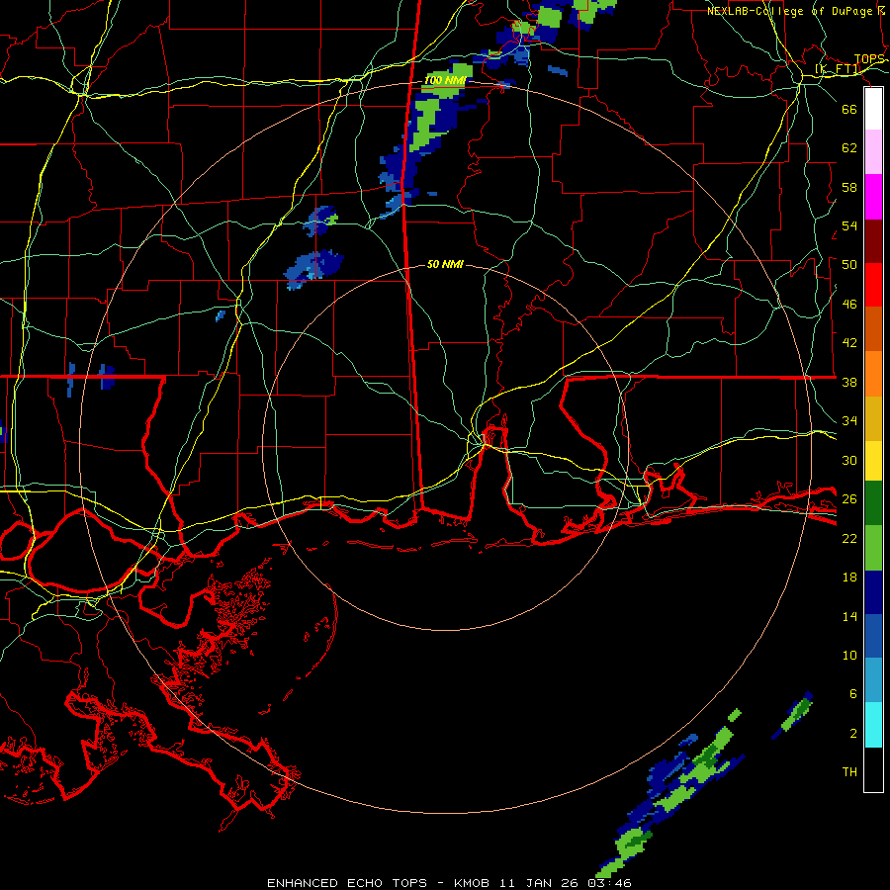Click the 'ENHANCED ECHO TOPS - KMOB' caption

378,883
